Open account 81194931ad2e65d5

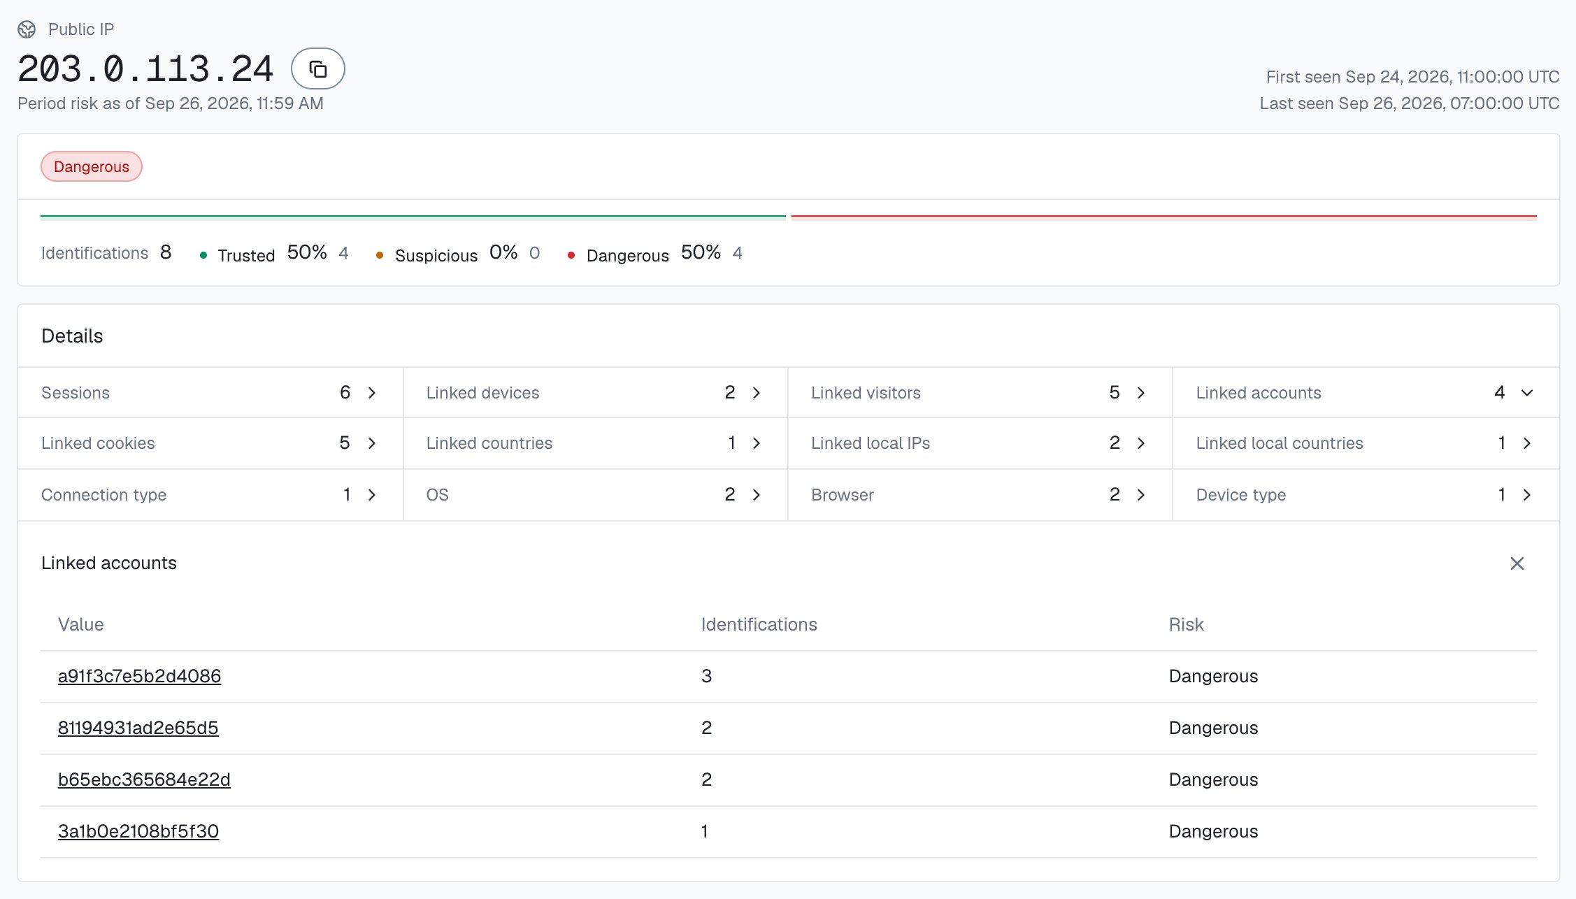138,728
